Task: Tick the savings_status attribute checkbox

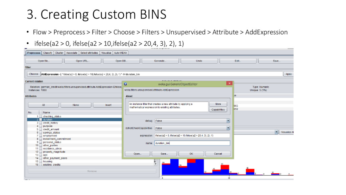Action: pyautogui.click(x=41, y=132)
